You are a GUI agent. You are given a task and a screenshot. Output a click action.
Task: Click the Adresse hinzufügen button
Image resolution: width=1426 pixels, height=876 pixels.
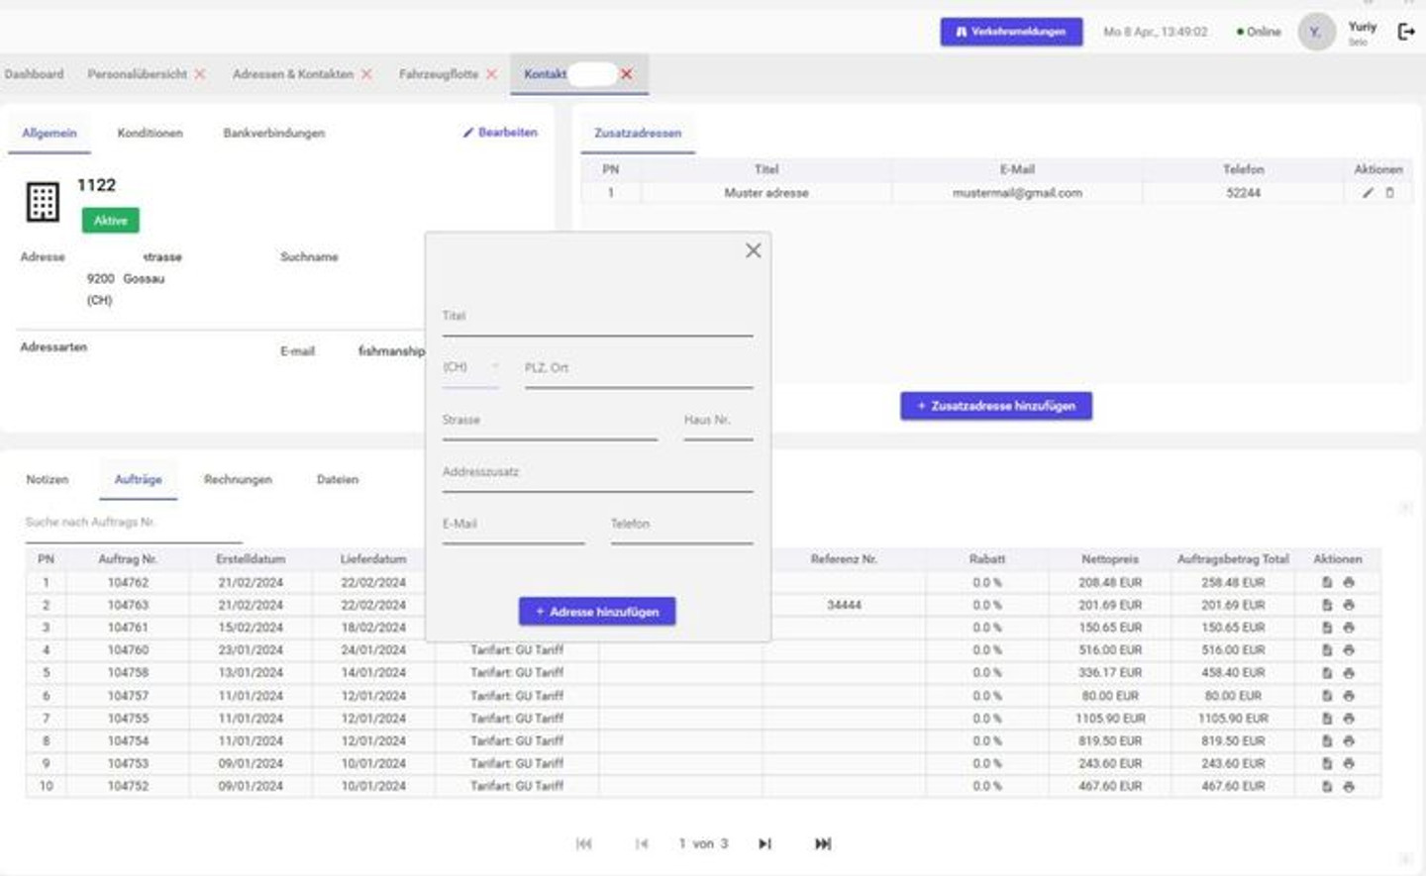(597, 612)
